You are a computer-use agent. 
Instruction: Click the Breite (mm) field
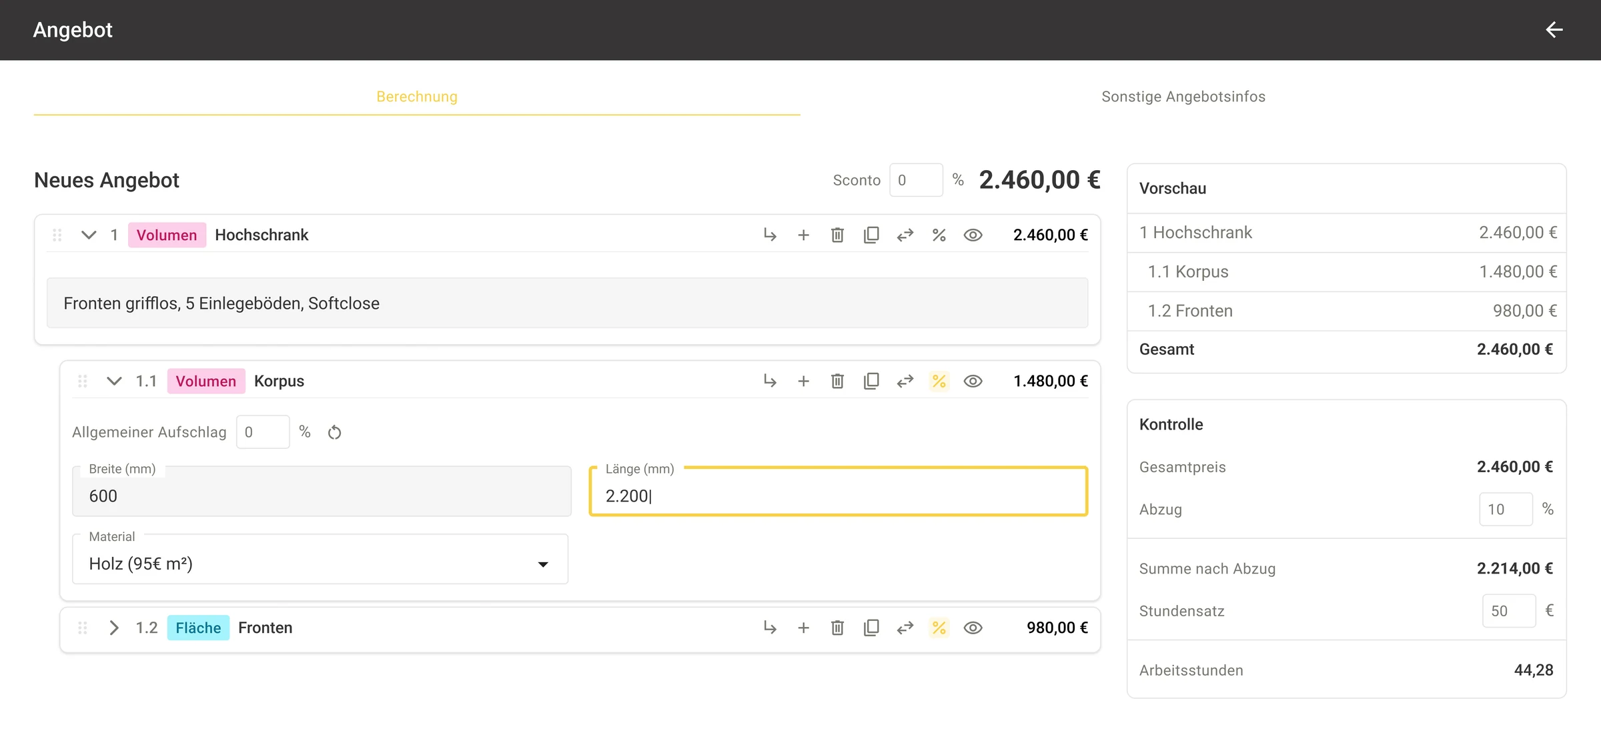[x=322, y=492]
